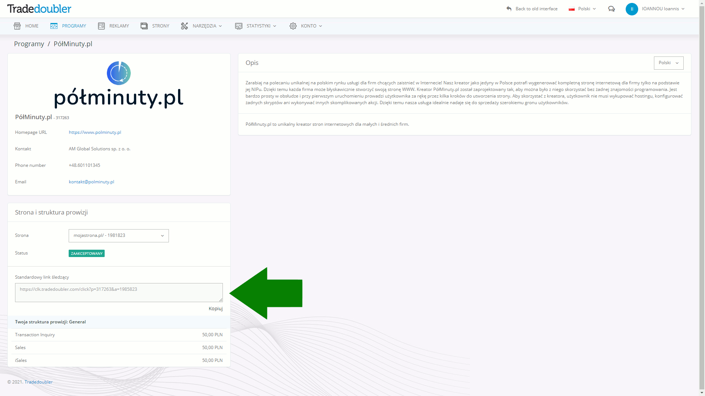
Task: Click the półminuty.pl program logo
Action: pos(119,85)
